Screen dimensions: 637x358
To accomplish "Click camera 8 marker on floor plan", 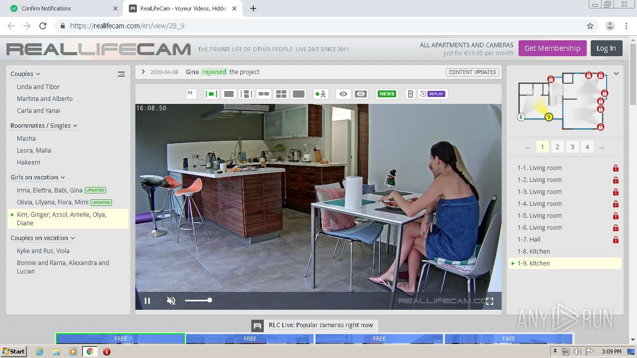I will [x=521, y=117].
